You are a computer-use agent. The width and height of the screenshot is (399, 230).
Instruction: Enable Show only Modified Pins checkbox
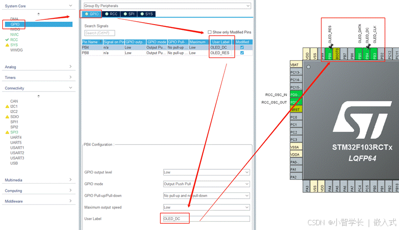pos(210,32)
